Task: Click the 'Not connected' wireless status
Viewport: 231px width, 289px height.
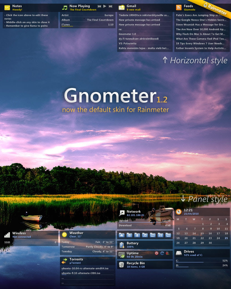Action: click(x=22, y=237)
